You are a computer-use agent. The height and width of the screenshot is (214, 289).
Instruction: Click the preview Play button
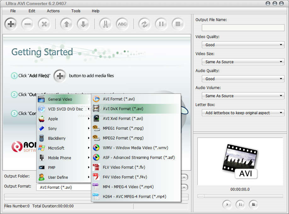[x=227, y=205]
